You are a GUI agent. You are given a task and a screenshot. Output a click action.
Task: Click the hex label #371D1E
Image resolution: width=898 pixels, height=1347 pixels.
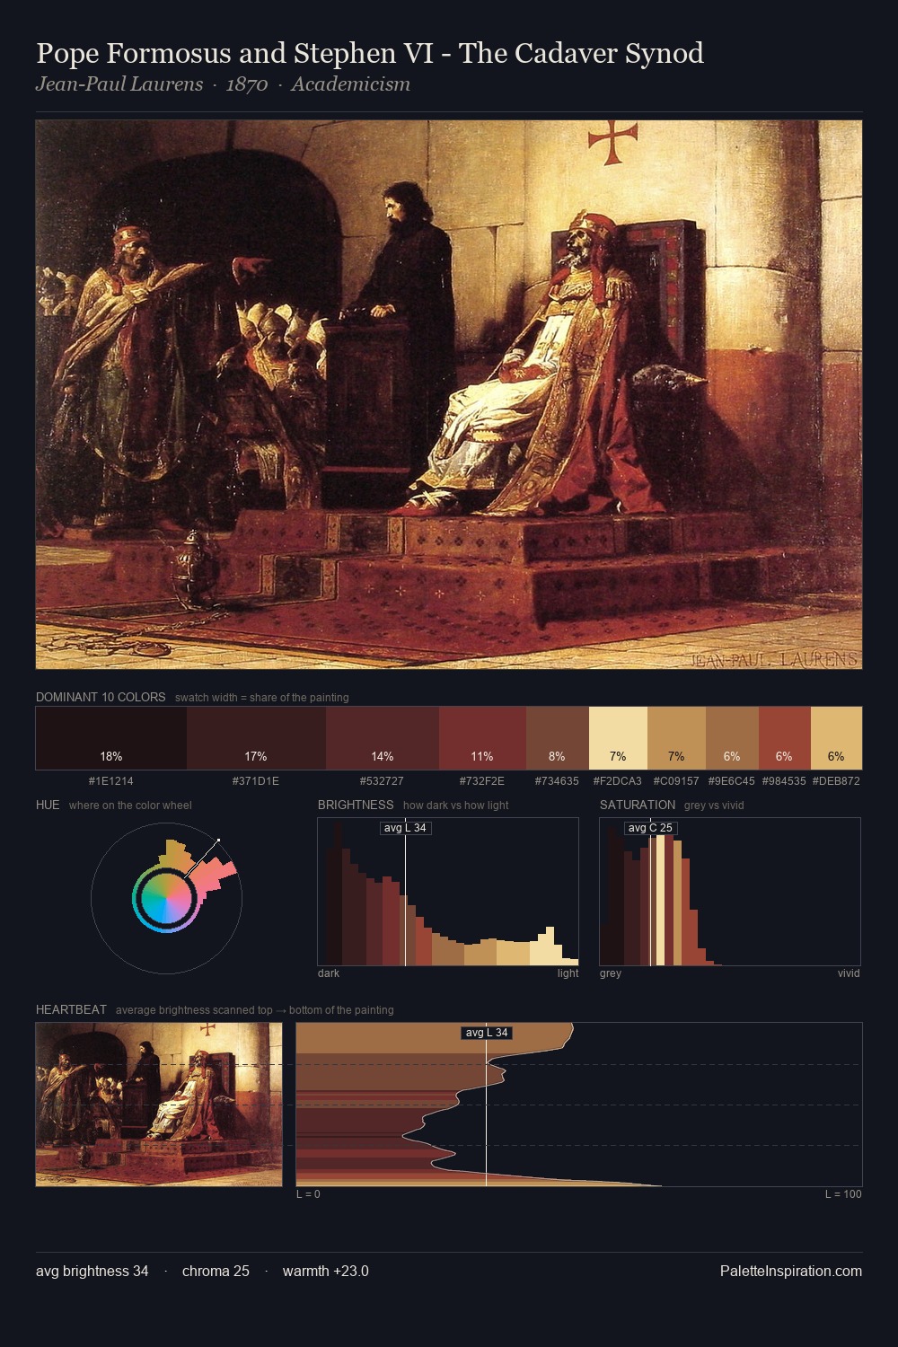pyautogui.click(x=256, y=781)
